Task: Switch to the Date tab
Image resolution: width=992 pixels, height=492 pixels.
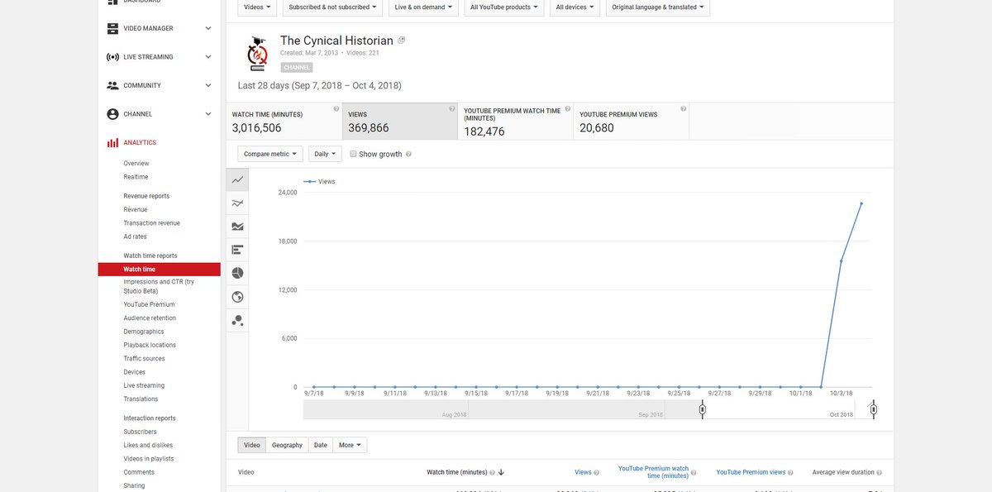Action: click(x=321, y=445)
